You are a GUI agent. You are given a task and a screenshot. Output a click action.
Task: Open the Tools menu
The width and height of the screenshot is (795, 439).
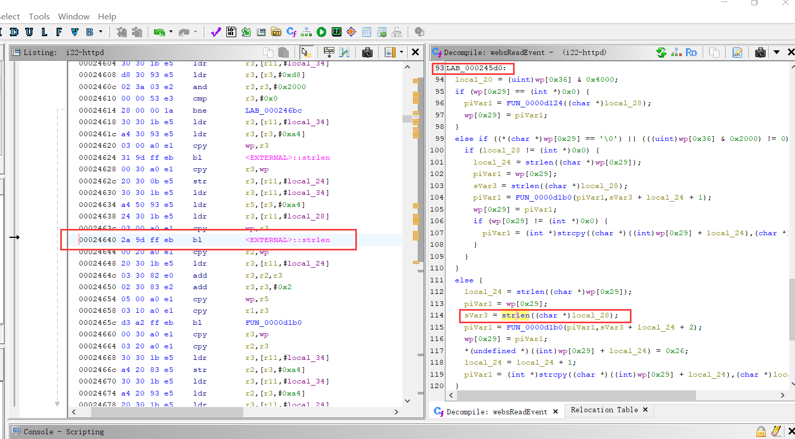(x=39, y=17)
